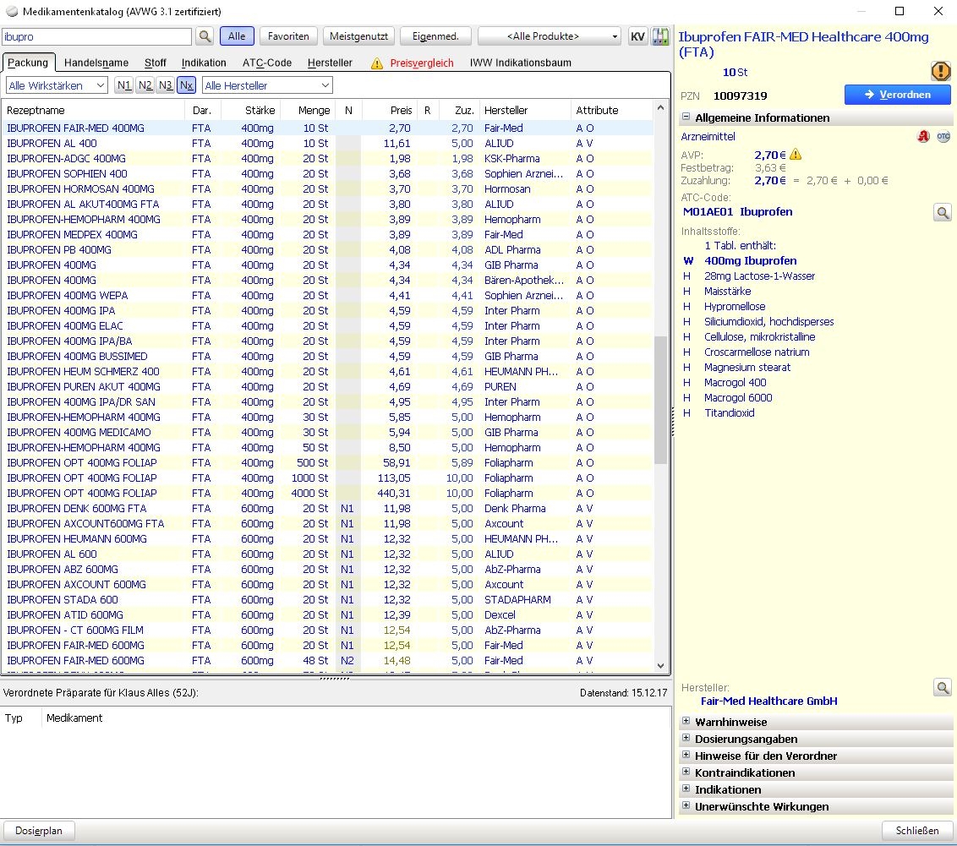Switch to the Handelsname tab
The image size is (957, 846).
point(96,63)
